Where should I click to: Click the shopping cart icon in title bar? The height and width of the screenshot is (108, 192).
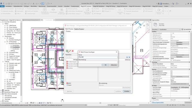tap(173, 4)
